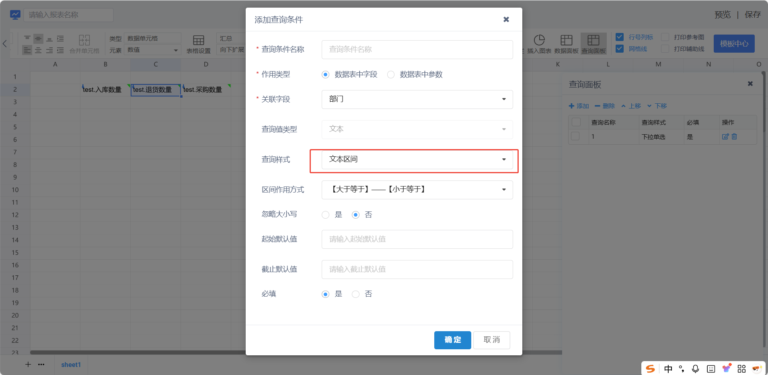768x375 pixels.
Task: Open the Insert Chart tool
Action: 539,43
